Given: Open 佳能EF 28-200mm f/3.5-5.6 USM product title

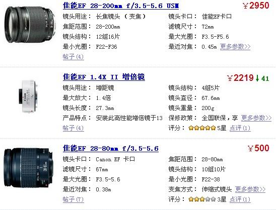Looking at the screenshot, I should click(121, 6).
